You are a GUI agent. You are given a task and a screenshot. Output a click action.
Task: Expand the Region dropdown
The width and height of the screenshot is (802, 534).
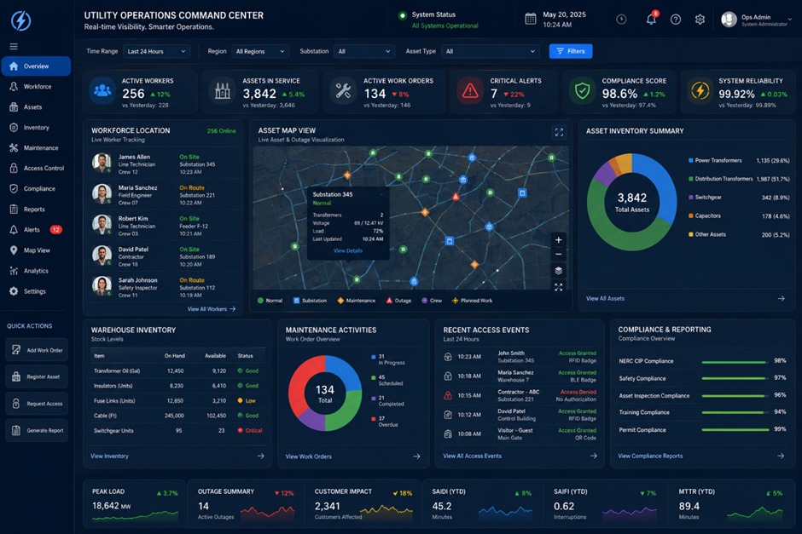tap(260, 51)
